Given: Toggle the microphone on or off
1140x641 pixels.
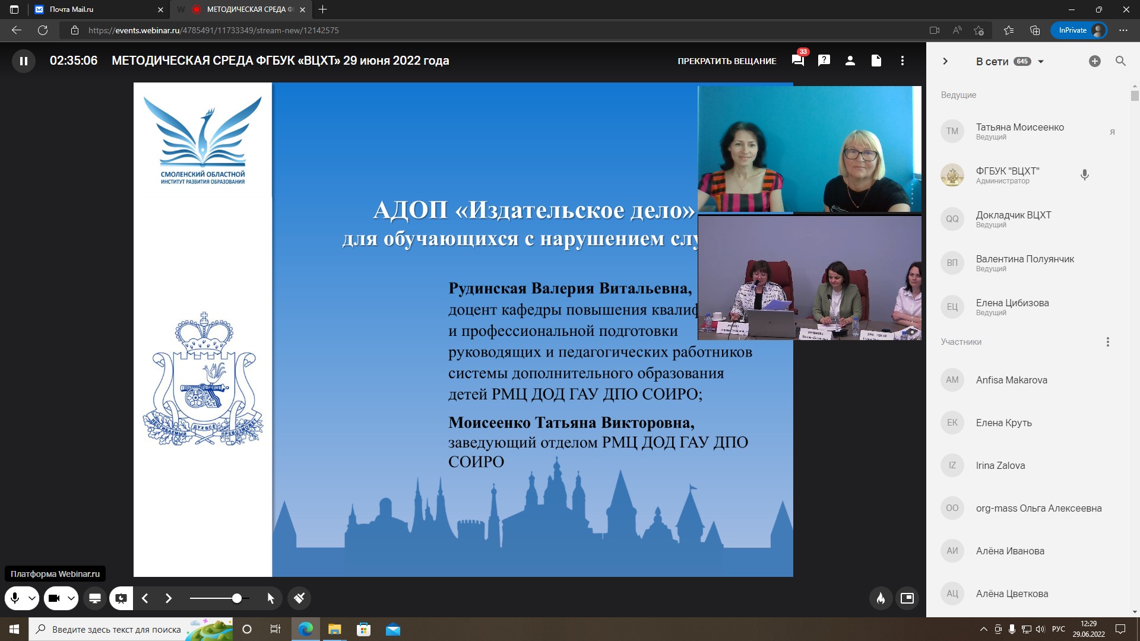Looking at the screenshot, I should point(15,598).
